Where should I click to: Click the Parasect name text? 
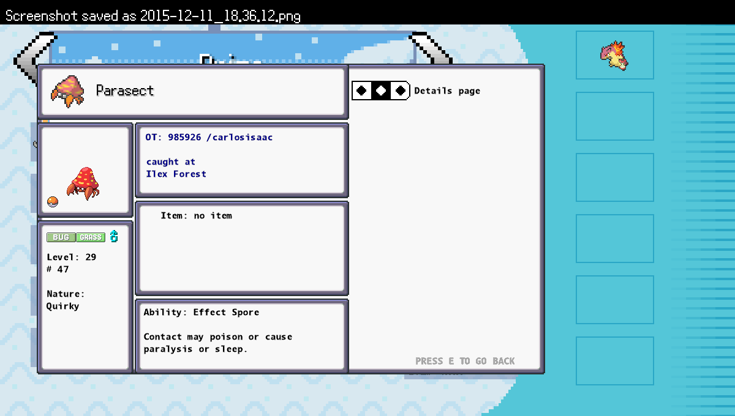click(125, 91)
